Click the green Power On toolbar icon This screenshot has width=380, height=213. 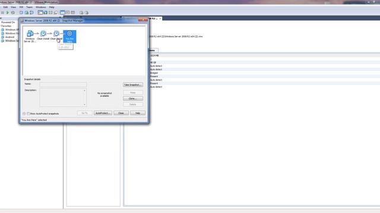(8, 12)
